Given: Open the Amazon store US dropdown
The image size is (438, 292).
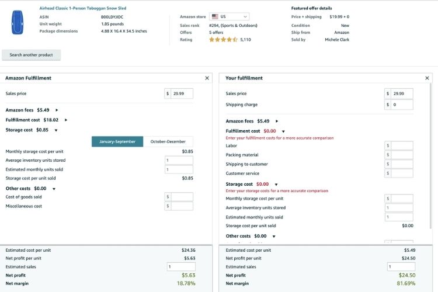Looking at the screenshot, I should [x=229, y=16].
